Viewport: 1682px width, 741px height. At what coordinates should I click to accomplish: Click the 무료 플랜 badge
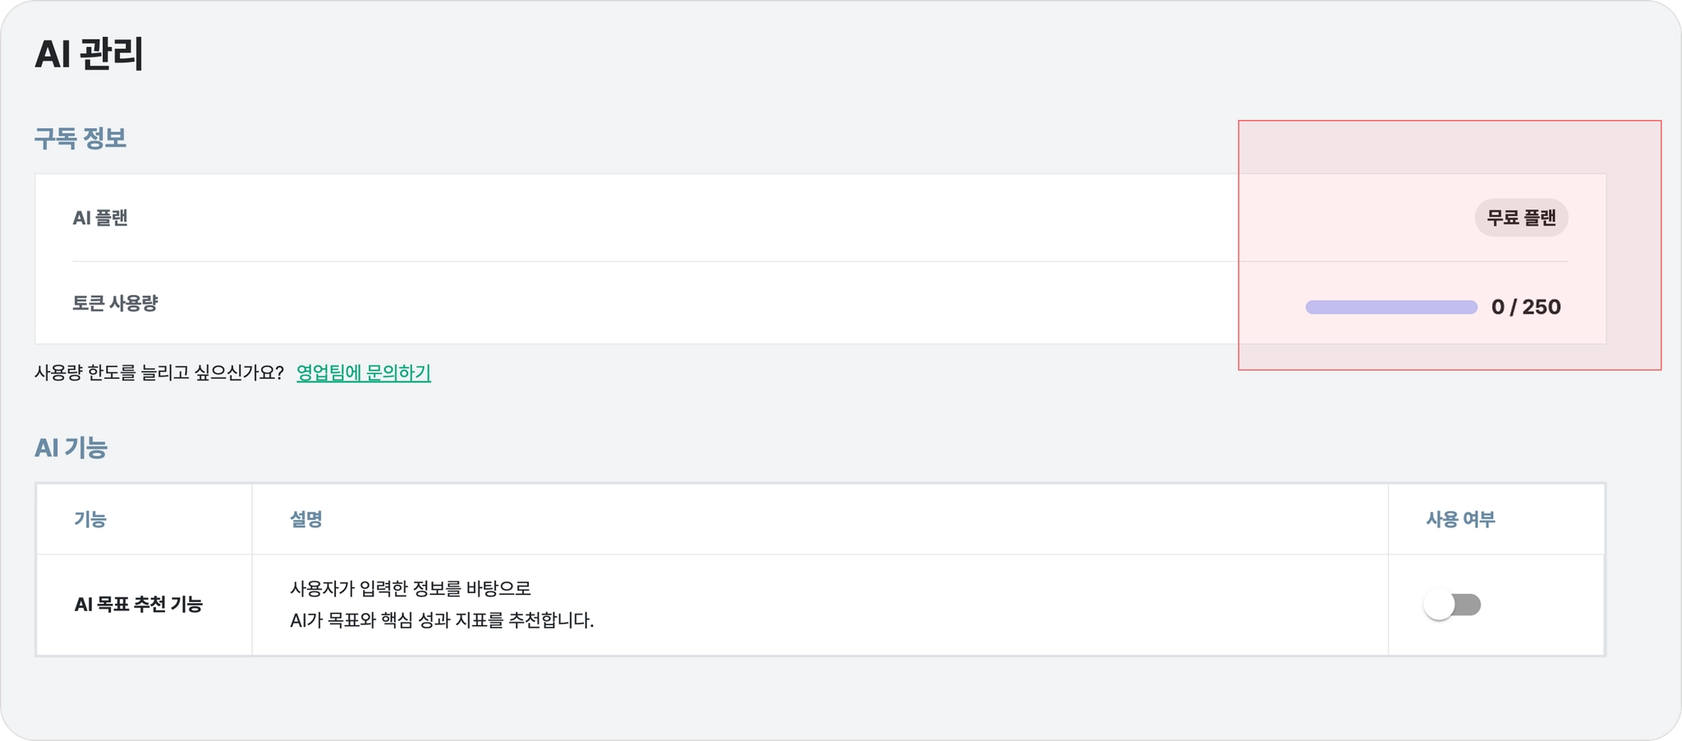pos(1521,218)
